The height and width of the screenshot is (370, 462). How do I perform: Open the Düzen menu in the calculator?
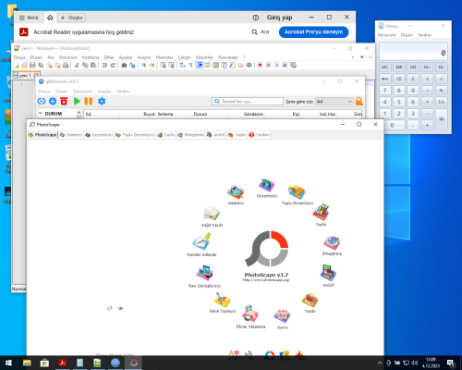407,35
